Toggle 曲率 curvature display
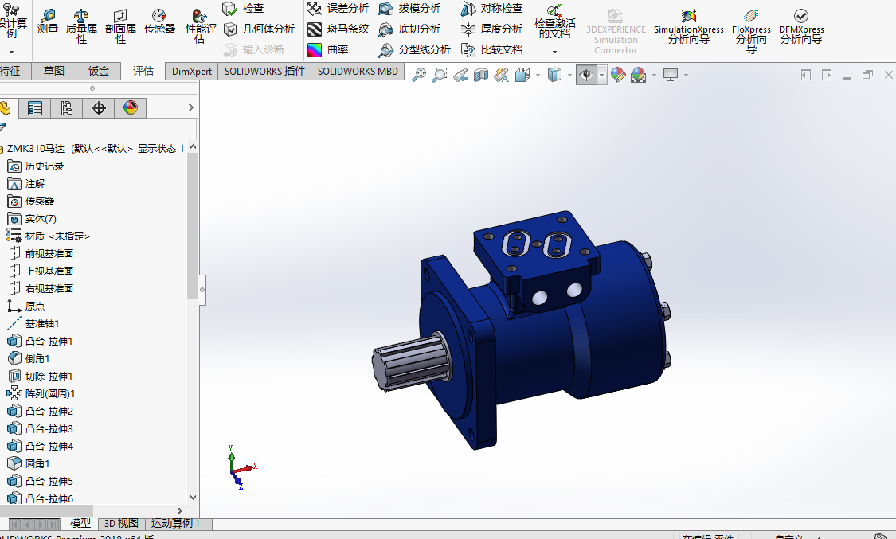The height and width of the screenshot is (539, 896). (328, 49)
